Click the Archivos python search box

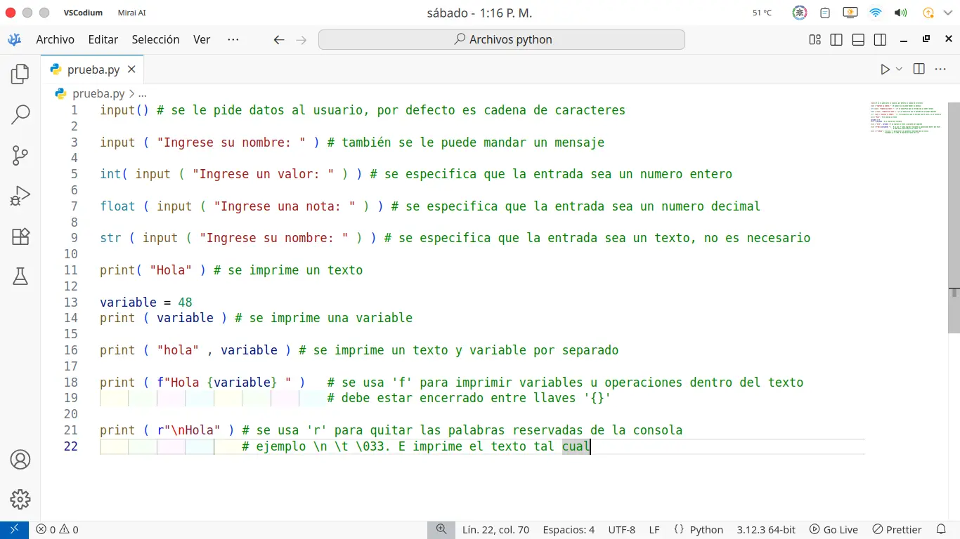502,40
